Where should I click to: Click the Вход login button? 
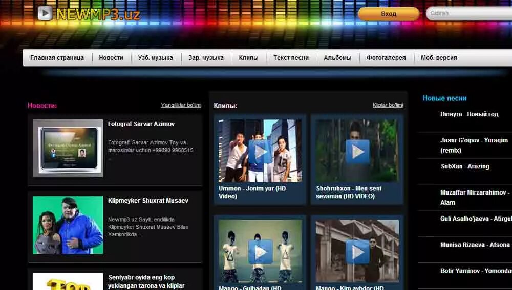[389, 14]
